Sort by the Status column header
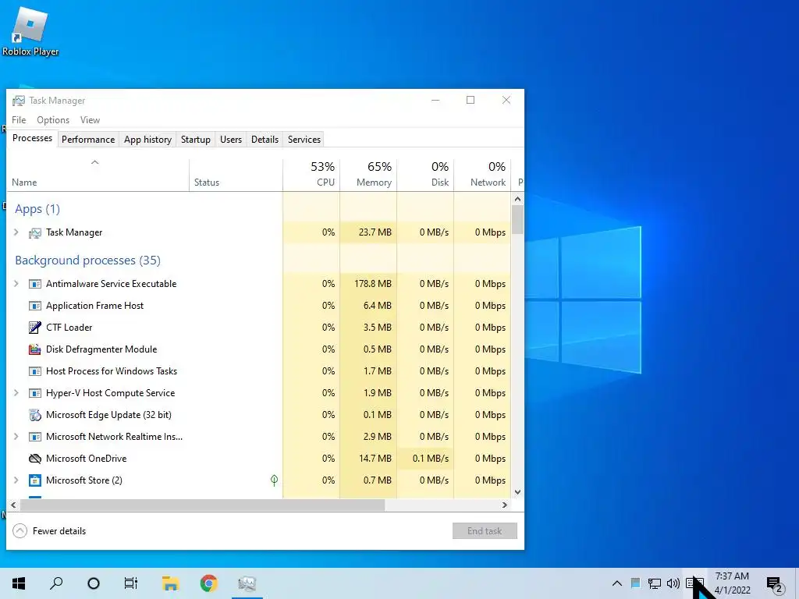This screenshot has width=799, height=599. click(236, 175)
